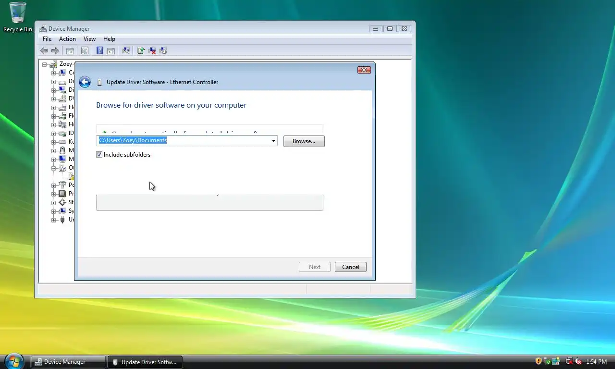The image size is (615, 369).
Task: Click the Windows update check tray icon
Action: click(x=547, y=361)
